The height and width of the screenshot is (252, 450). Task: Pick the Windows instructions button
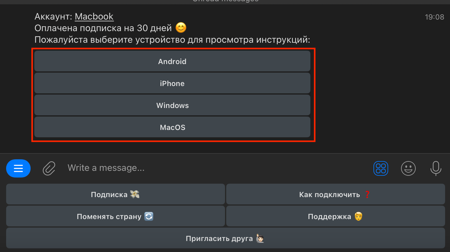click(172, 105)
